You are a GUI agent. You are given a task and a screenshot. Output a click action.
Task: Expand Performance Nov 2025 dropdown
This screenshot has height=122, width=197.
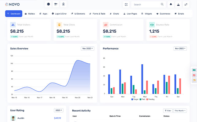[x=180, y=48]
